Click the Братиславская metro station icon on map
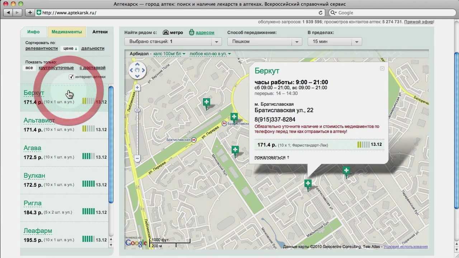Screen dimensions: 459x258 (x=194, y=140)
